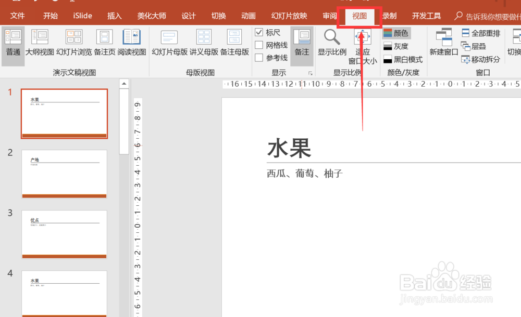This screenshot has width=521, height=317.
Task: Click Cascade (层叠) windows
Action: (x=474, y=46)
